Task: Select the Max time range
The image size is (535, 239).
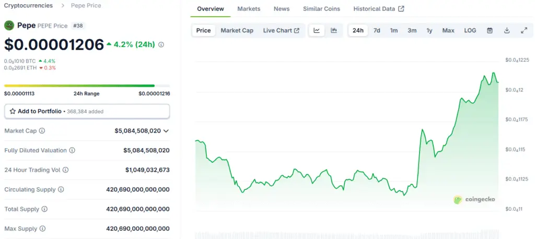Action: tap(448, 30)
